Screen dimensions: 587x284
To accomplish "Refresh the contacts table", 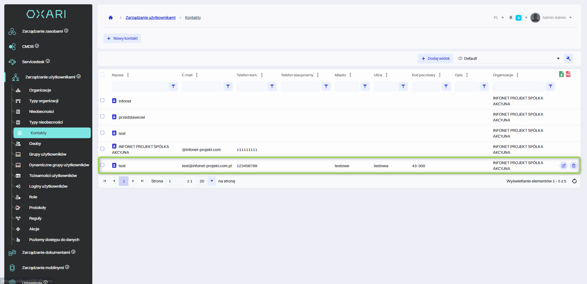I will coord(574,181).
